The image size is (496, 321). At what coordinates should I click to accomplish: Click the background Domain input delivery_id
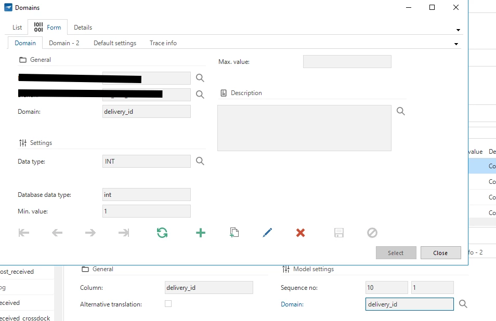(409, 304)
